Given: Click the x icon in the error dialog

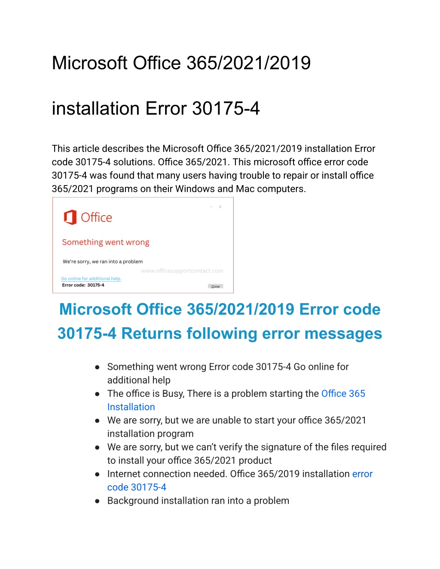Looking at the screenshot, I should pos(220,207).
